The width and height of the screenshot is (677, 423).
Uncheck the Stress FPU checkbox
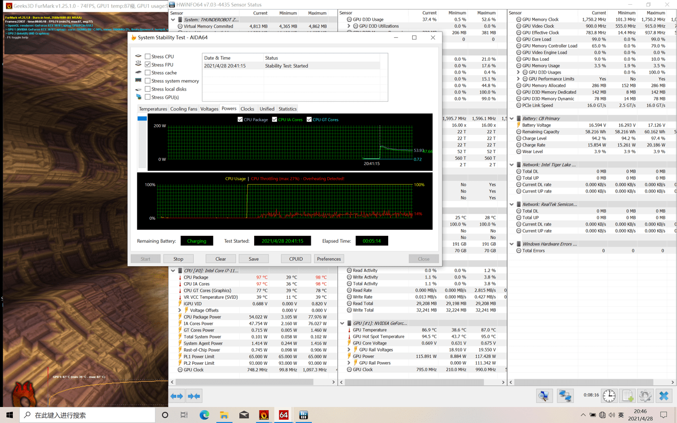pyautogui.click(x=148, y=65)
